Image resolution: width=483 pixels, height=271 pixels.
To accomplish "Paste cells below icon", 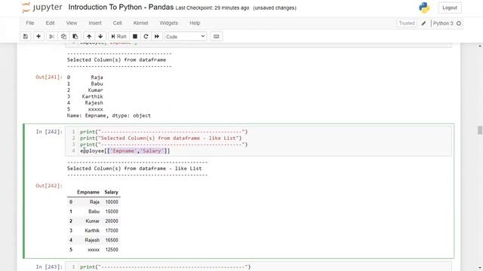I will pos(75,37).
